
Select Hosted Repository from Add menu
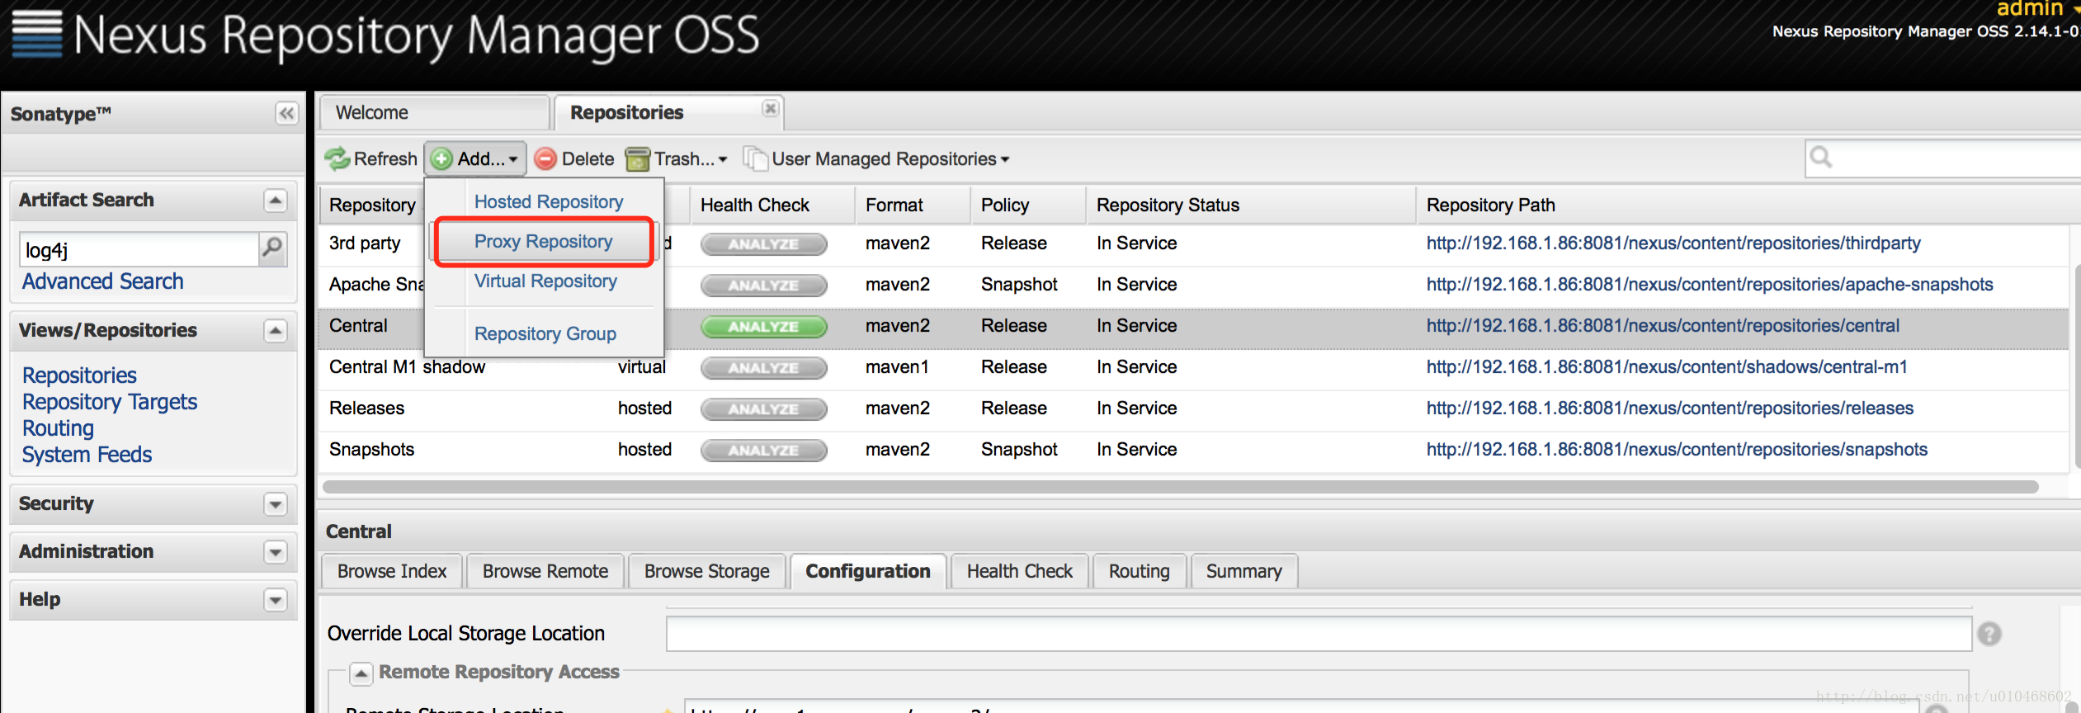click(x=548, y=201)
